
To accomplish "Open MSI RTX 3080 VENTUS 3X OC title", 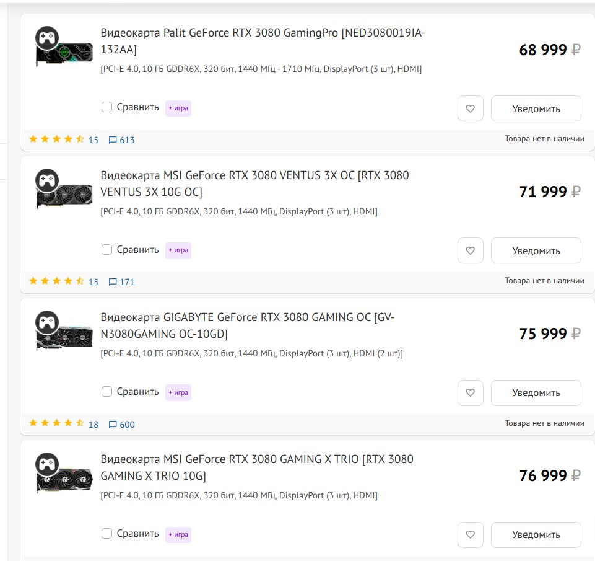I will pyautogui.click(x=254, y=183).
